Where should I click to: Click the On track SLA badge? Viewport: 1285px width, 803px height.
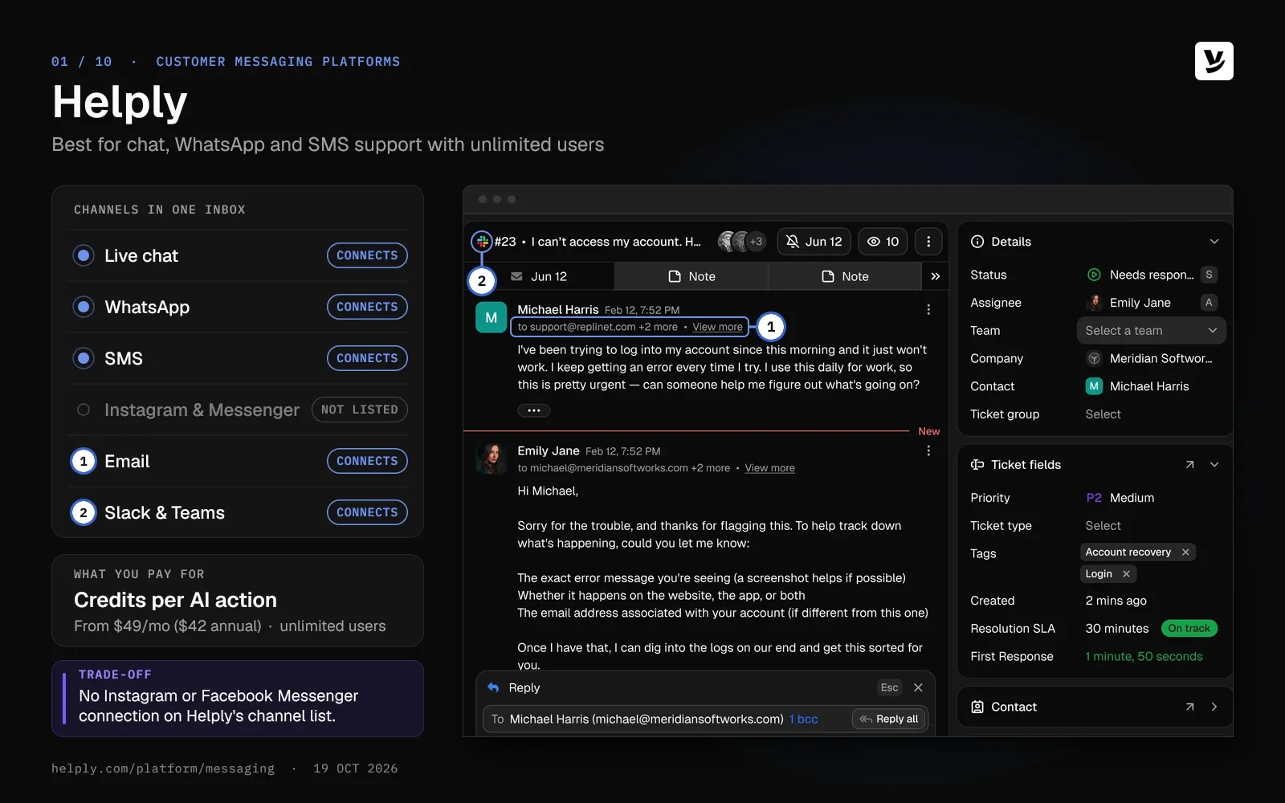(1189, 628)
